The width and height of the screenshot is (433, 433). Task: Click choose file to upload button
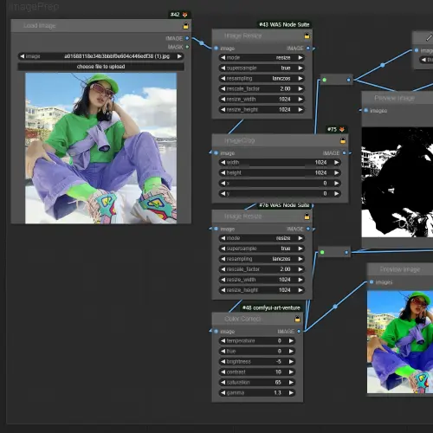click(100, 67)
